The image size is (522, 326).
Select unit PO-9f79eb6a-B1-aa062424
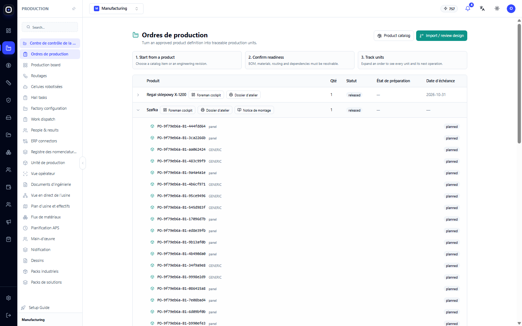point(181,150)
